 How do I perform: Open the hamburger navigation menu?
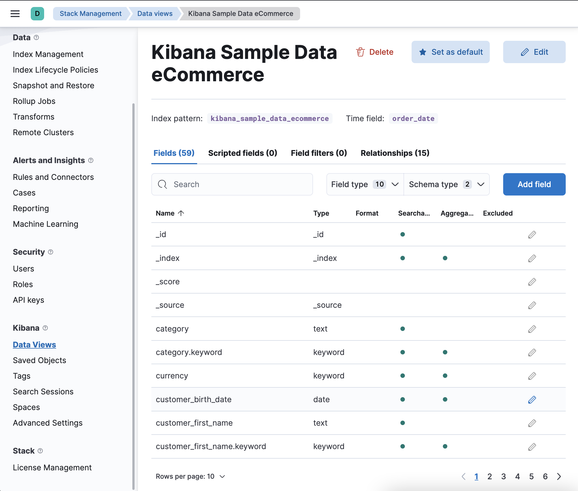coord(15,13)
